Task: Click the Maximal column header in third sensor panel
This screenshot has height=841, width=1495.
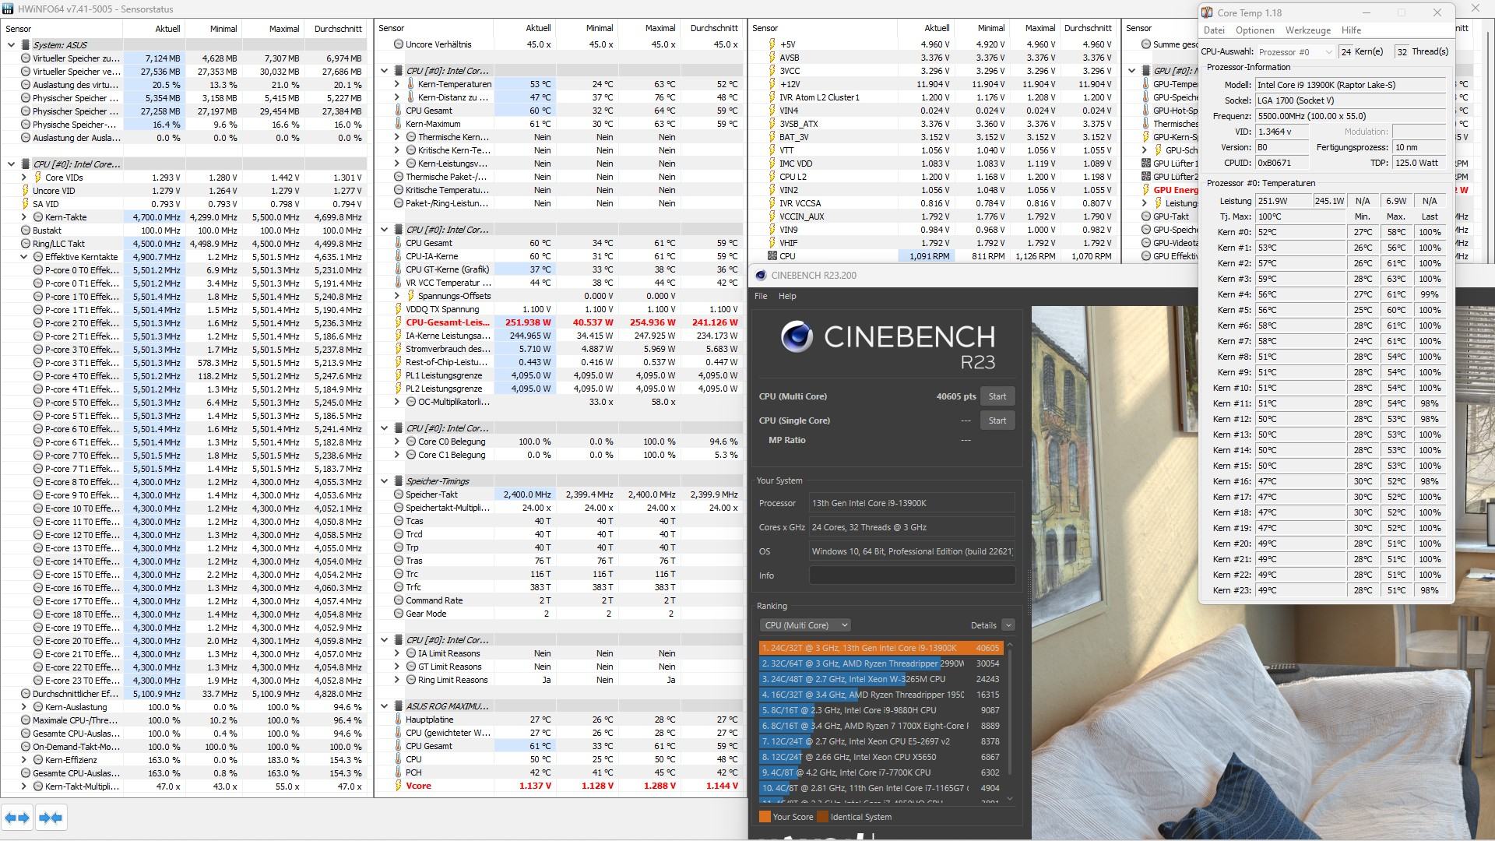Action: 1039,28
